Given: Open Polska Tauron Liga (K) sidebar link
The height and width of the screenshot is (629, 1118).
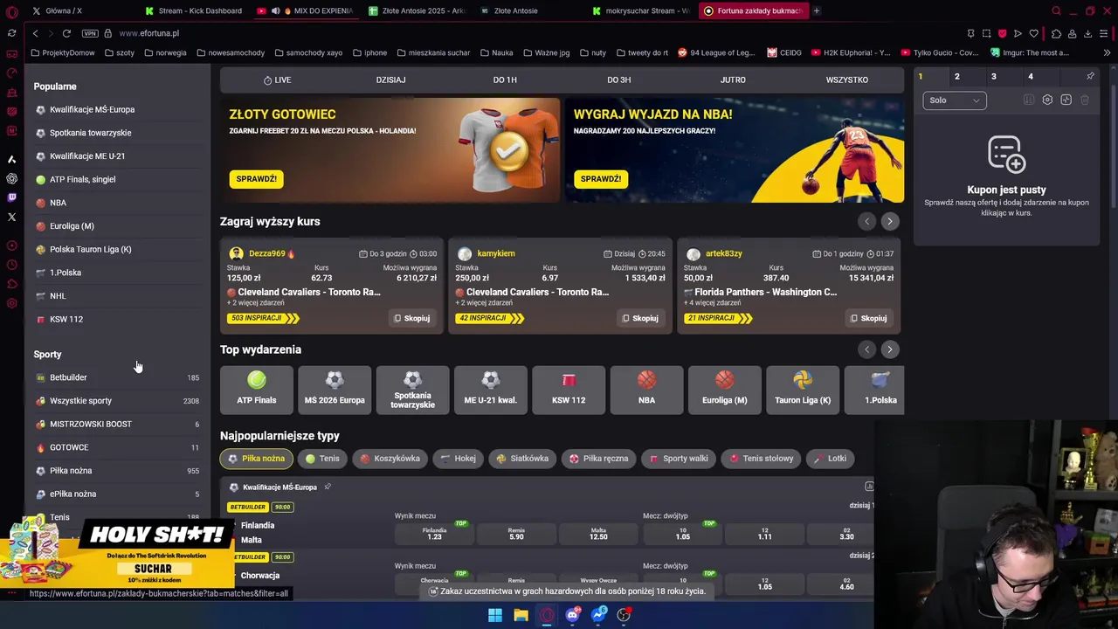Looking at the screenshot, I should click(90, 249).
